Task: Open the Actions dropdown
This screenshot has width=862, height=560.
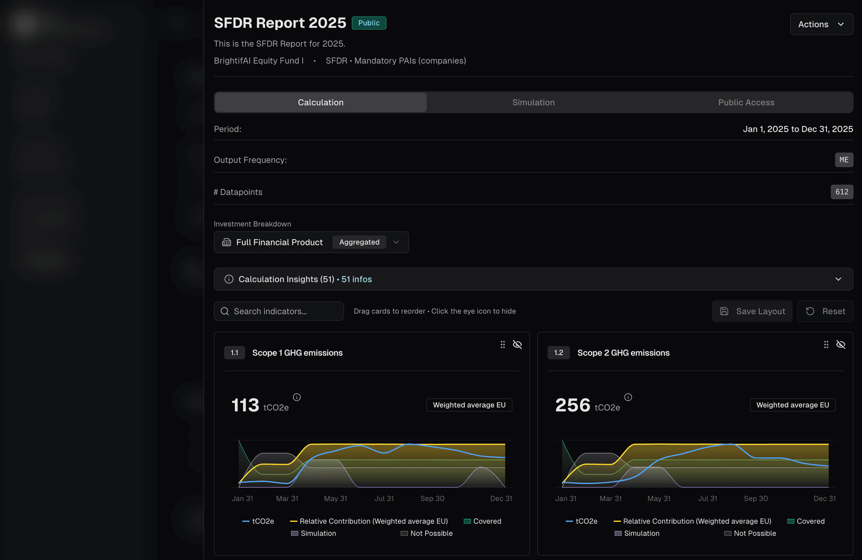Action: pos(821,24)
